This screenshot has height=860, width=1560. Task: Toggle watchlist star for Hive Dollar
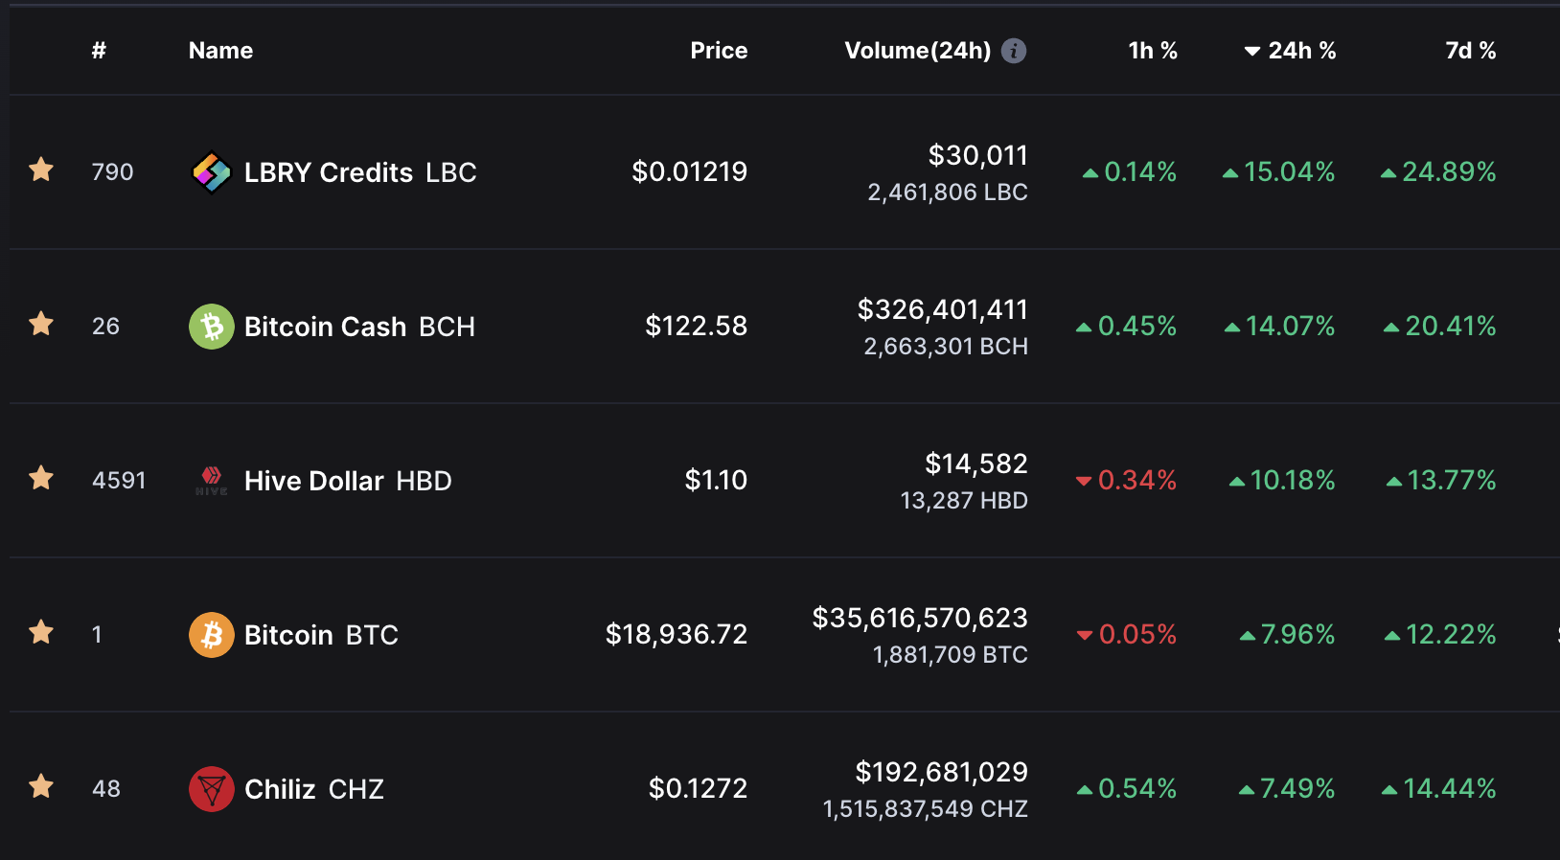(41, 478)
